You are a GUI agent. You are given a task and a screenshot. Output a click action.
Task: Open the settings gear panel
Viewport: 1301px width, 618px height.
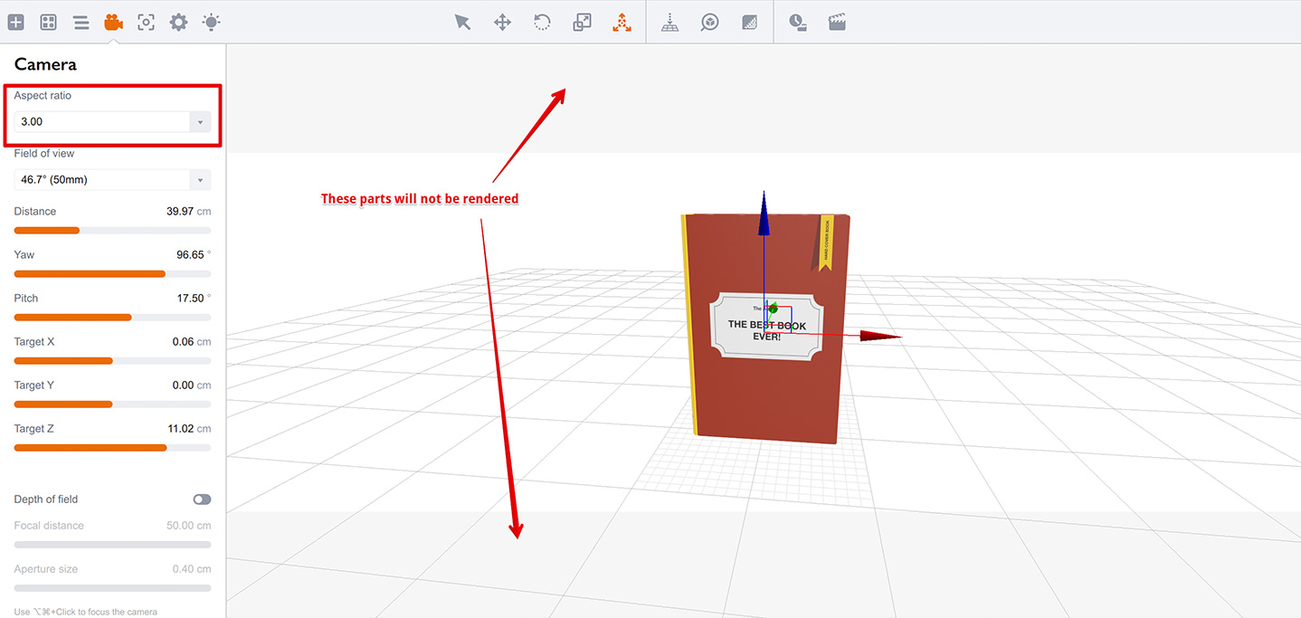pos(178,22)
